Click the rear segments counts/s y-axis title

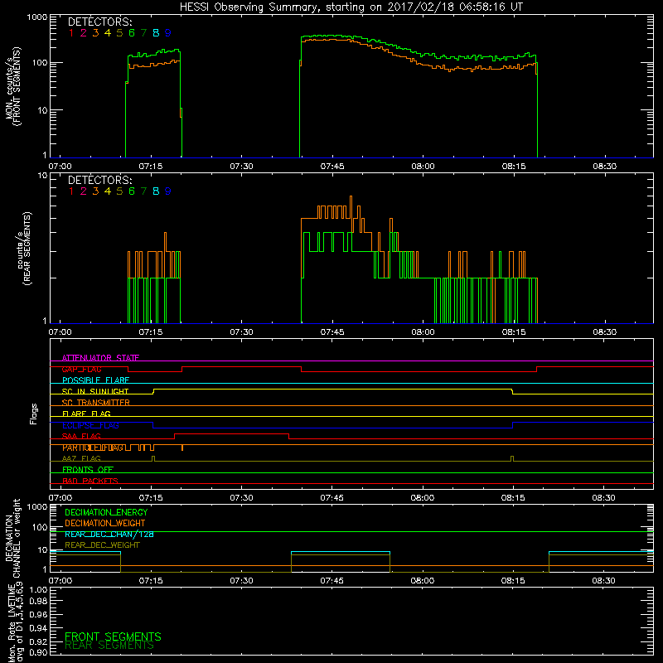[24, 249]
